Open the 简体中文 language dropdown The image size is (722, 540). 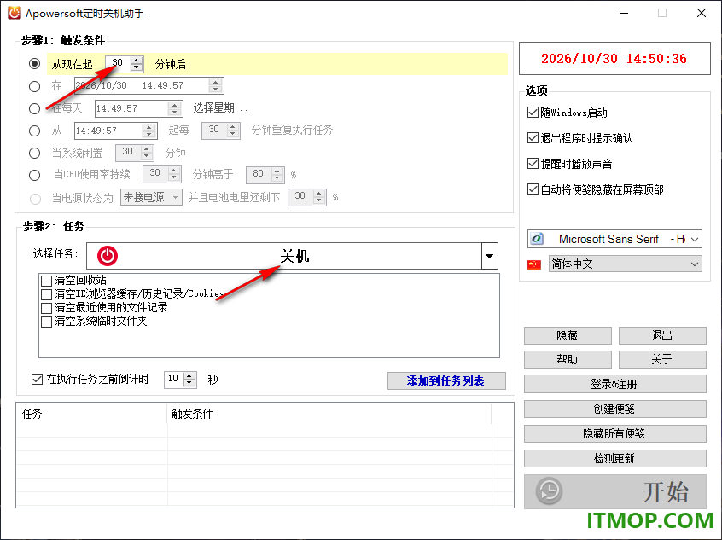click(695, 264)
